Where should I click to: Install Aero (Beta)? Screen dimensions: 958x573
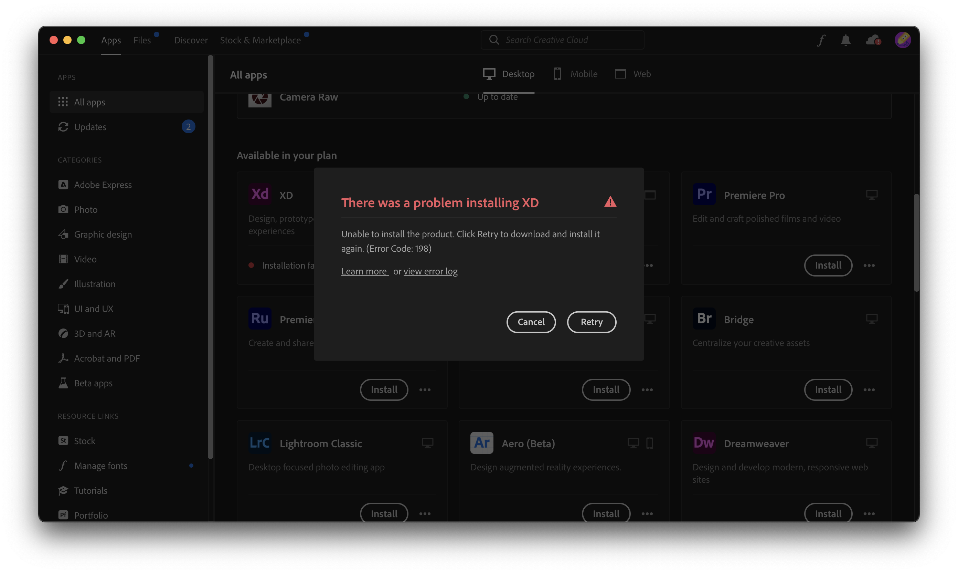tap(606, 513)
